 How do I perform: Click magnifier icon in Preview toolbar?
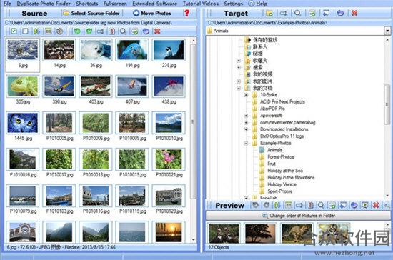321,206
